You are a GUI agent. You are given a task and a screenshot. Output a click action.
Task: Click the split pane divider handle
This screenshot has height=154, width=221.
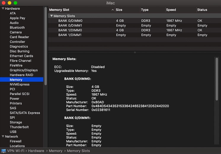134,52
